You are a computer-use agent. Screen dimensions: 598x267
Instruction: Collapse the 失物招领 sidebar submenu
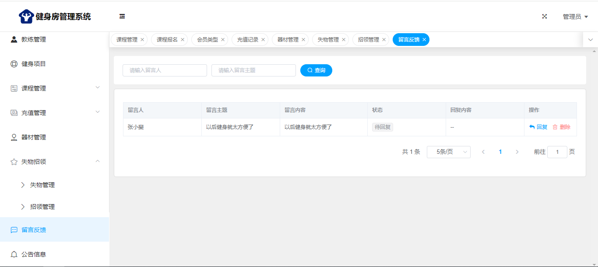click(98, 161)
